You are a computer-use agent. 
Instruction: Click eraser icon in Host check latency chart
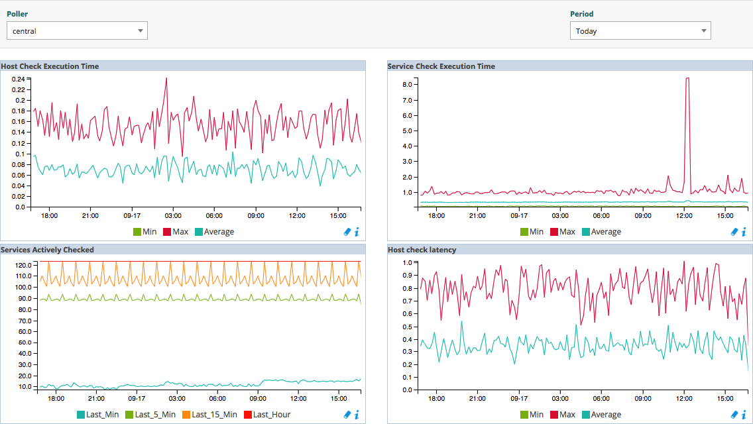click(x=734, y=415)
